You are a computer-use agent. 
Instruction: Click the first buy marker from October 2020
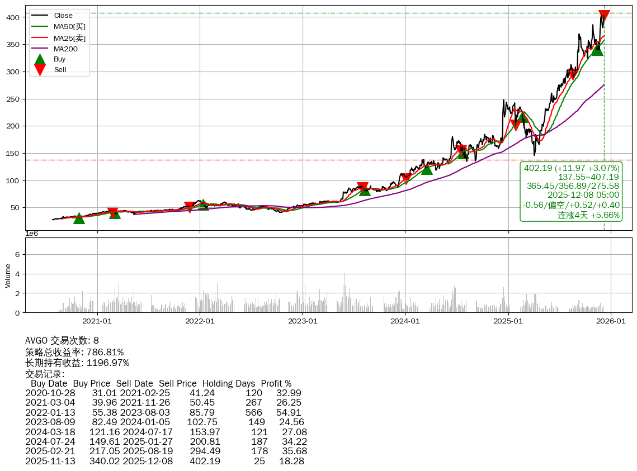tap(79, 218)
